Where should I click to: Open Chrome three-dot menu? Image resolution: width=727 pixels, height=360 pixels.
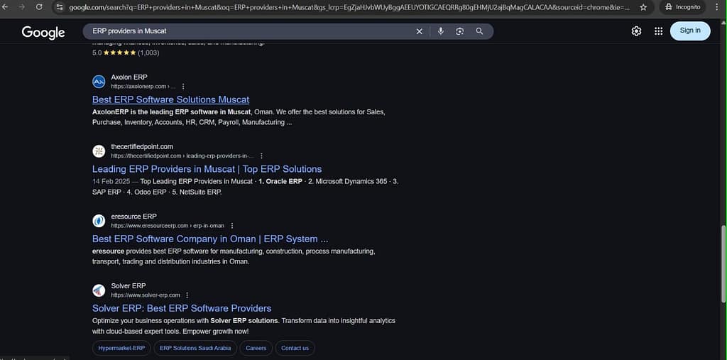pyautogui.click(x=717, y=7)
